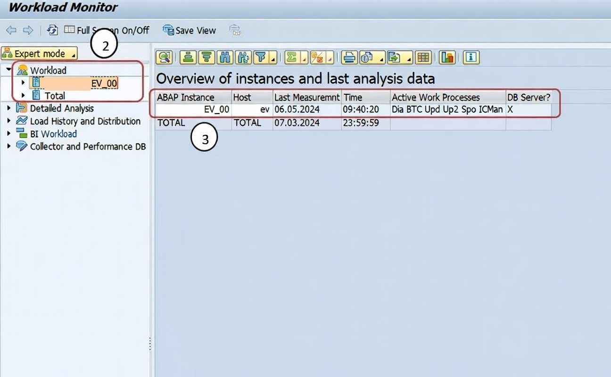Expand Load History and Distribution node
Image resolution: width=611 pixels, height=377 pixels.
click(9, 121)
